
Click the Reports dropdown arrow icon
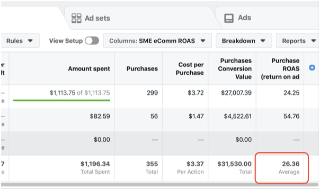(314, 41)
